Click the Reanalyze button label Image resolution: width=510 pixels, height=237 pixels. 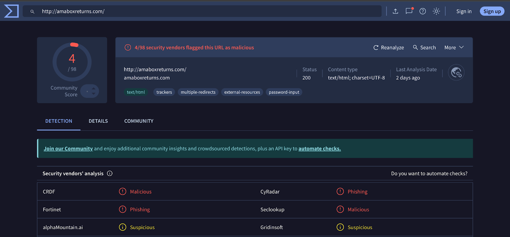392,47
